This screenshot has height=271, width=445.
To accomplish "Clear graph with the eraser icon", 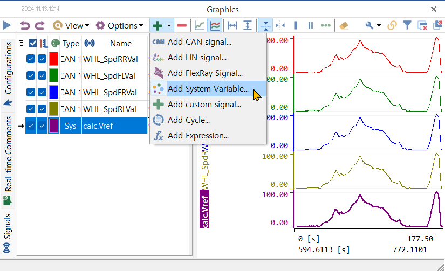I will pos(344,25).
